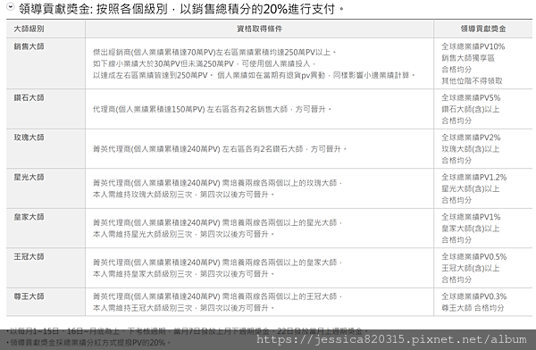The height and width of the screenshot is (350, 536).
Task: Select the 尊王大師 row label
Action: 29,296
